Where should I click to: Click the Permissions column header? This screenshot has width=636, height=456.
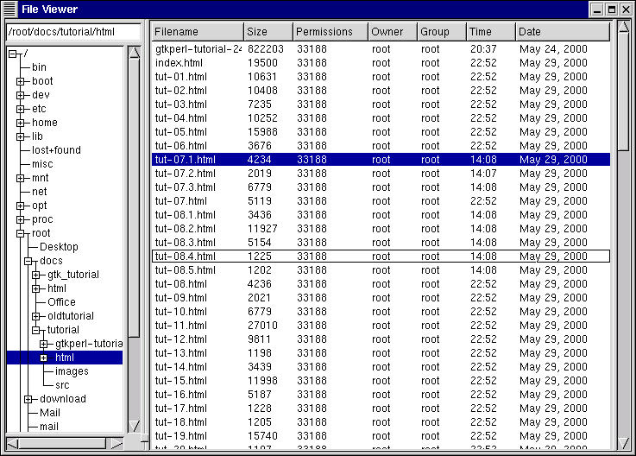point(330,32)
